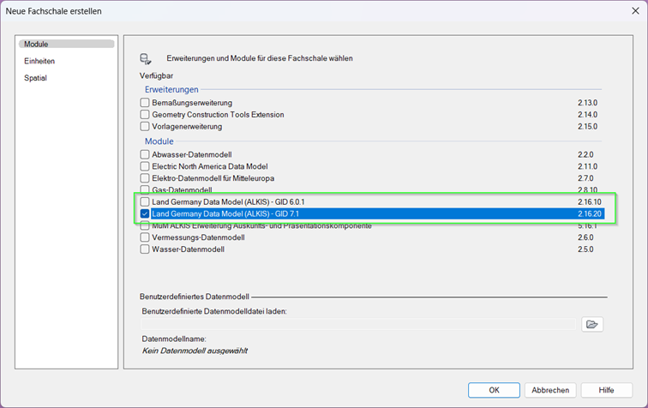Open Hilfe for this dialog
The height and width of the screenshot is (408, 648).
point(606,390)
